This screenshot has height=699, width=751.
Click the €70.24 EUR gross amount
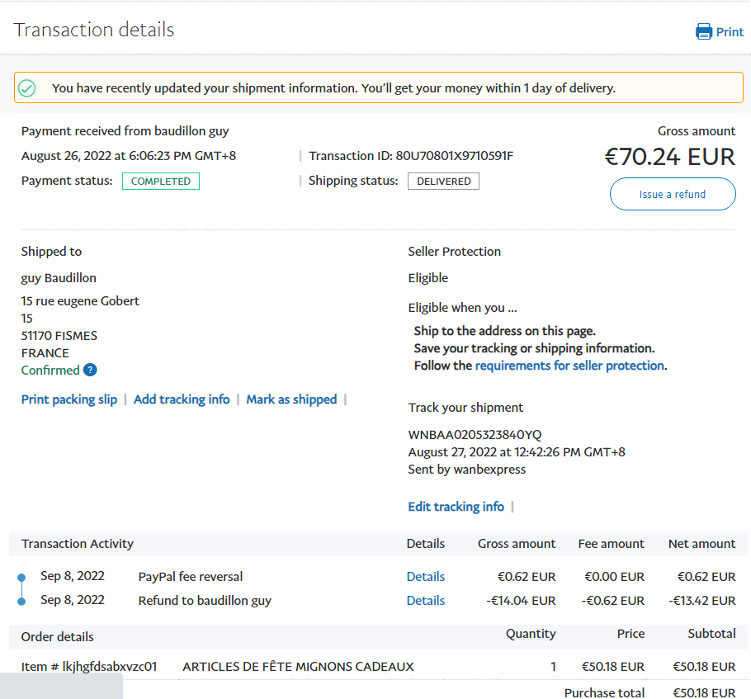pyautogui.click(x=669, y=157)
